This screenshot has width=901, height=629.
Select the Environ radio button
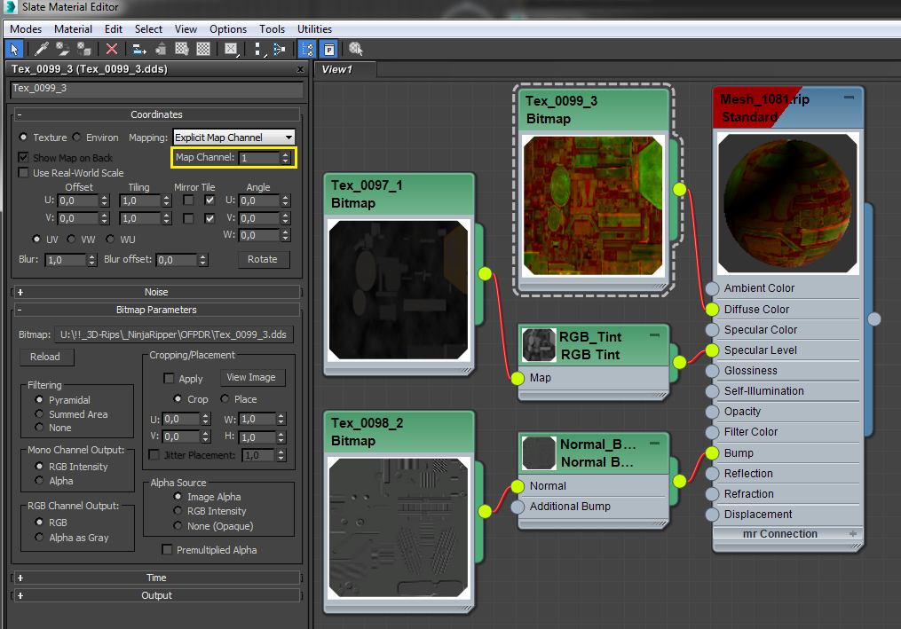[76, 138]
